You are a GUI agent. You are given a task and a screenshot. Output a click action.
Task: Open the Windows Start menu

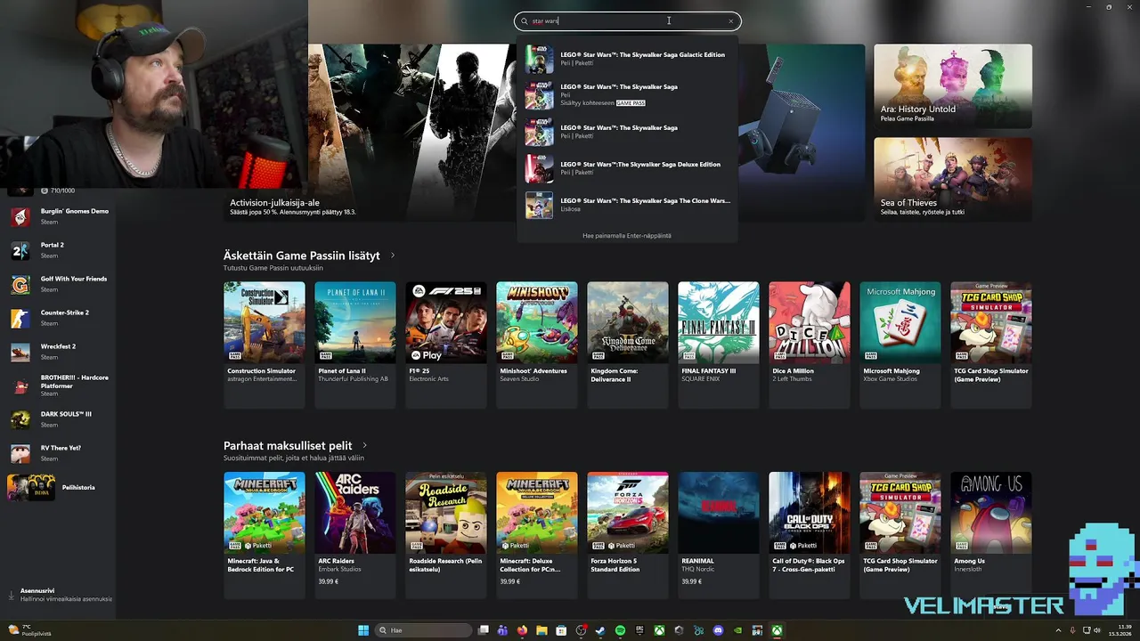[363, 630]
